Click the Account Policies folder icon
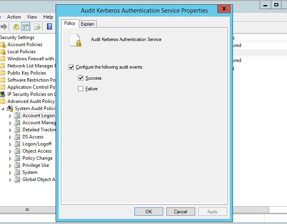The height and width of the screenshot is (224, 287). click(3, 45)
